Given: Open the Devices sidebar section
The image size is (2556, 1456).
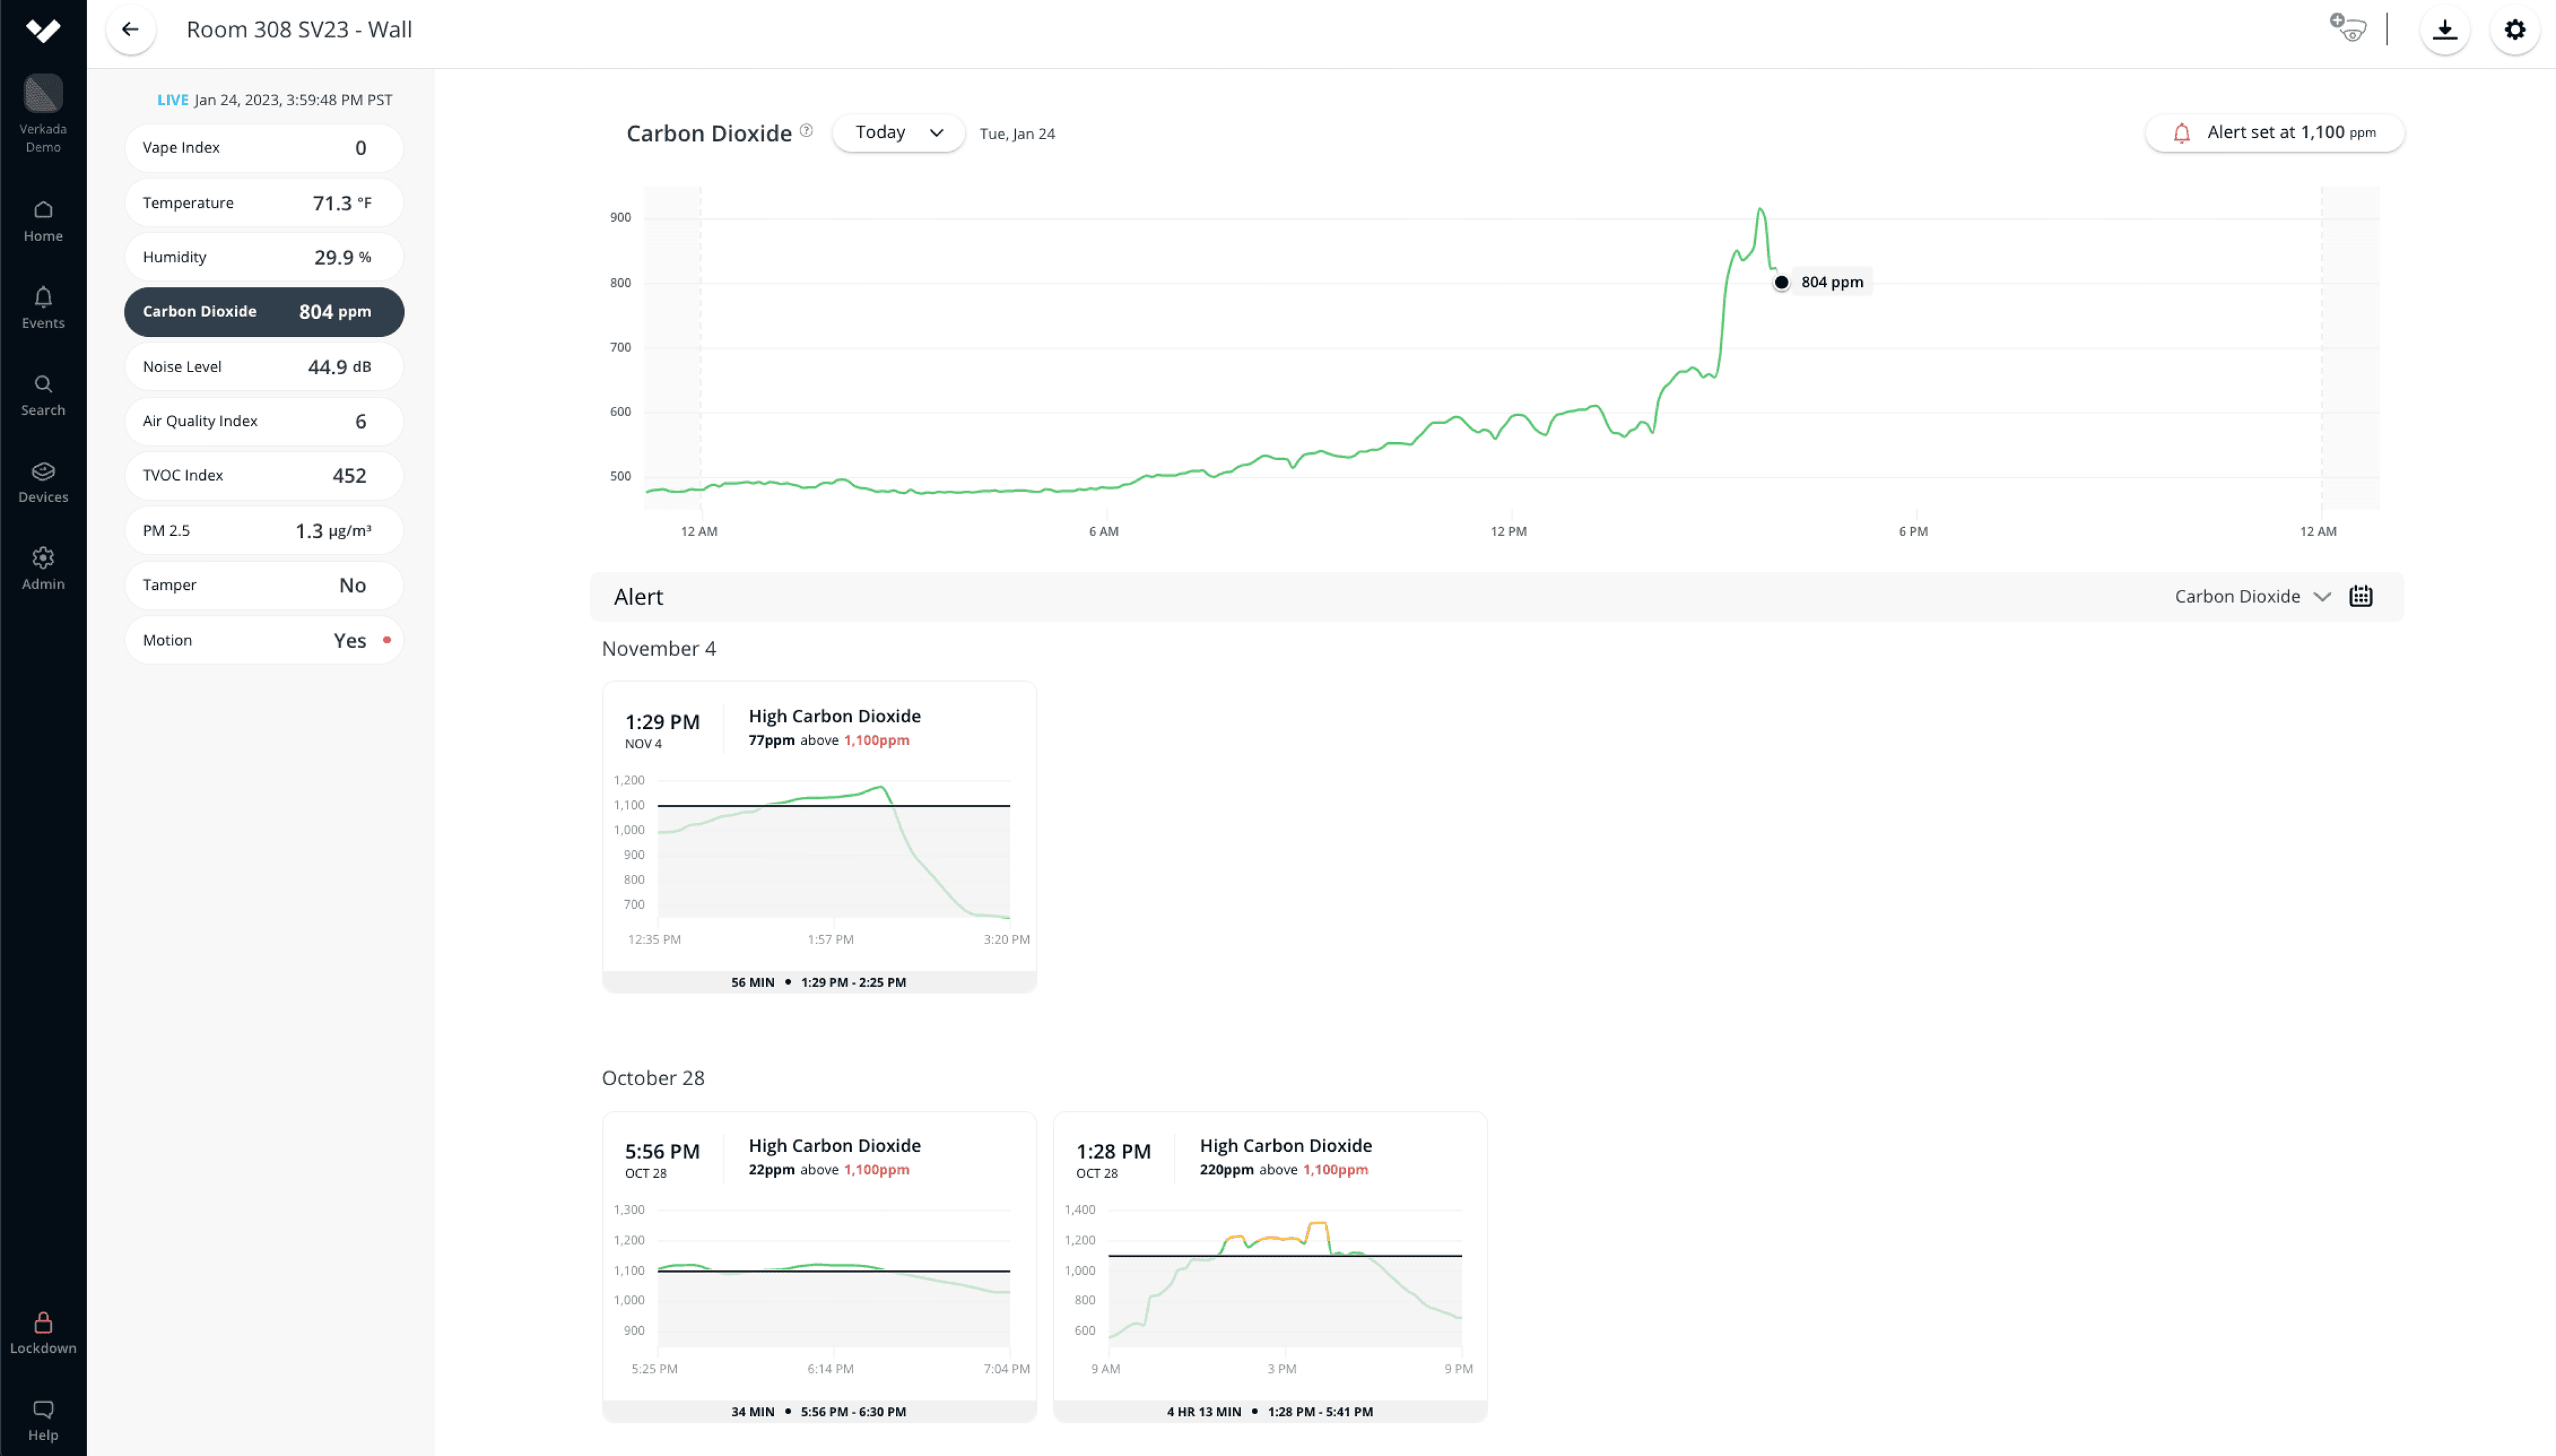Looking at the screenshot, I should (43, 481).
